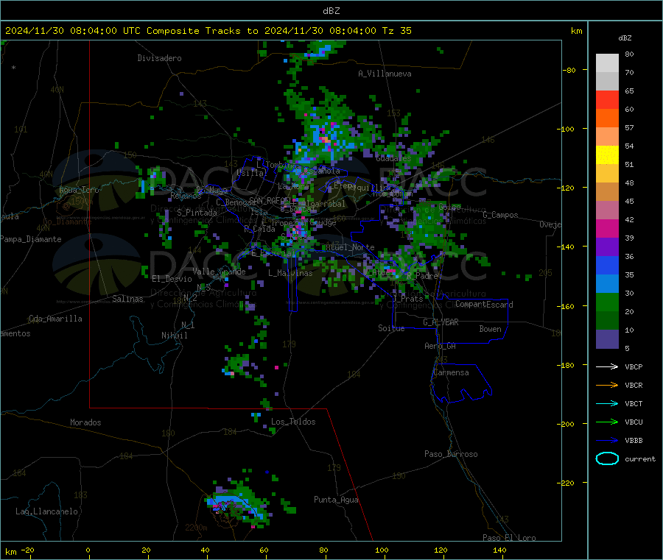Select the light blue 30-35 dBZ color band
This screenshot has width=663, height=560.
[607, 284]
